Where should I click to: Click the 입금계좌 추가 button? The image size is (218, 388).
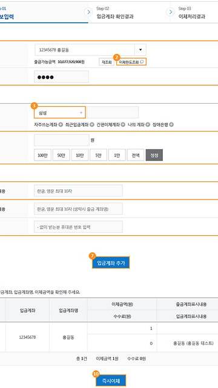pos(111,263)
